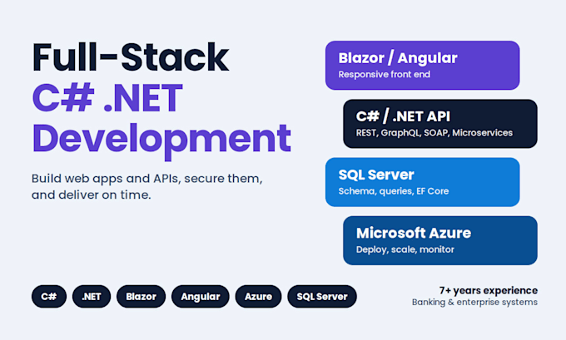Click 'REST, GraphQL, SOAP, Microservices' subtitle
This screenshot has height=340, width=566.
point(434,133)
